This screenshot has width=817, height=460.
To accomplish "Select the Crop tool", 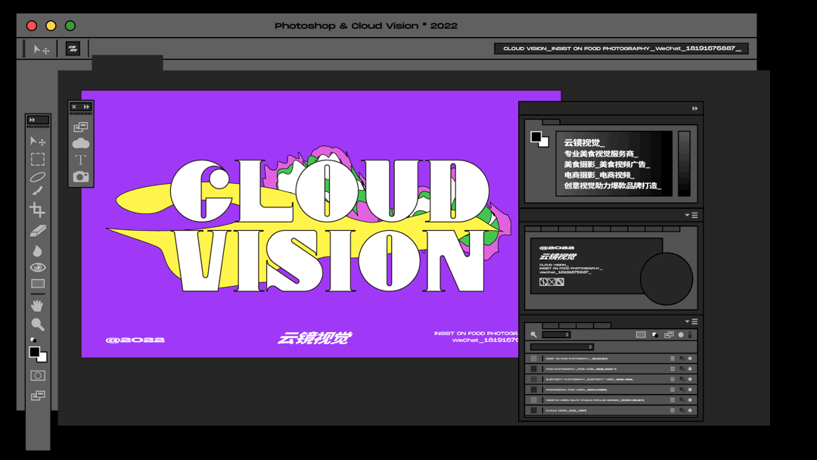I will tap(37, 210).
